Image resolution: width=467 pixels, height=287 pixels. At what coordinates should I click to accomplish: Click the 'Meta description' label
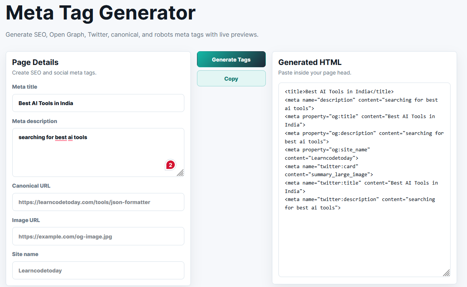(35, 121)
